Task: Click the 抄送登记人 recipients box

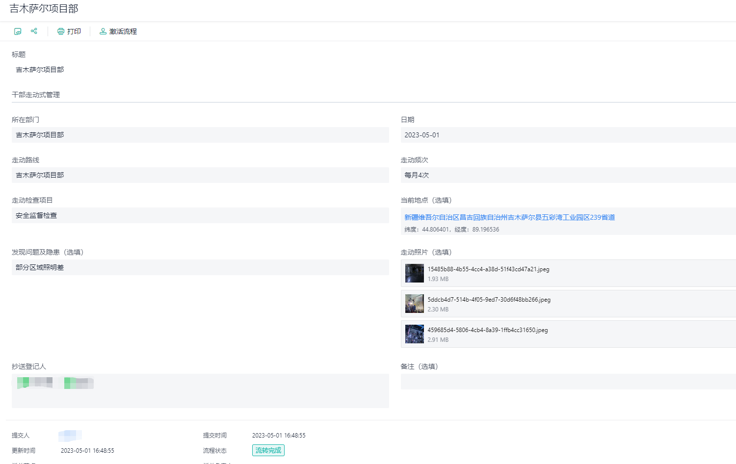Action: (x=200, y=391)
